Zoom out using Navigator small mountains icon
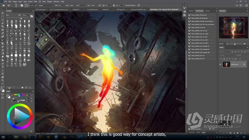The width and height of the screenshot is (249, 140). tap(227, 44)
